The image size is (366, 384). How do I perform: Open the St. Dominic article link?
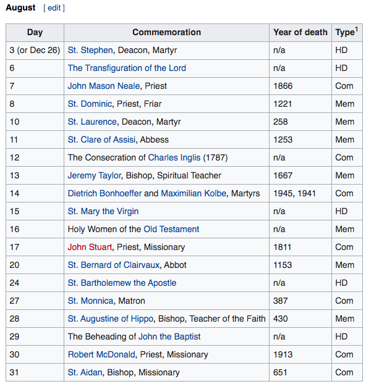90,104
